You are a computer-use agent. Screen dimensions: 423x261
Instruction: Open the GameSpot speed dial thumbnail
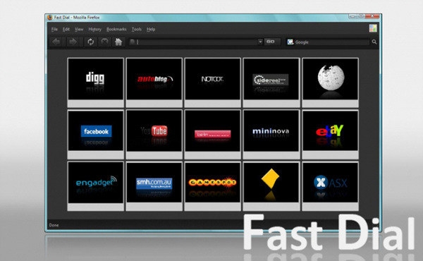pyautogui.click(x=213, y=186)
